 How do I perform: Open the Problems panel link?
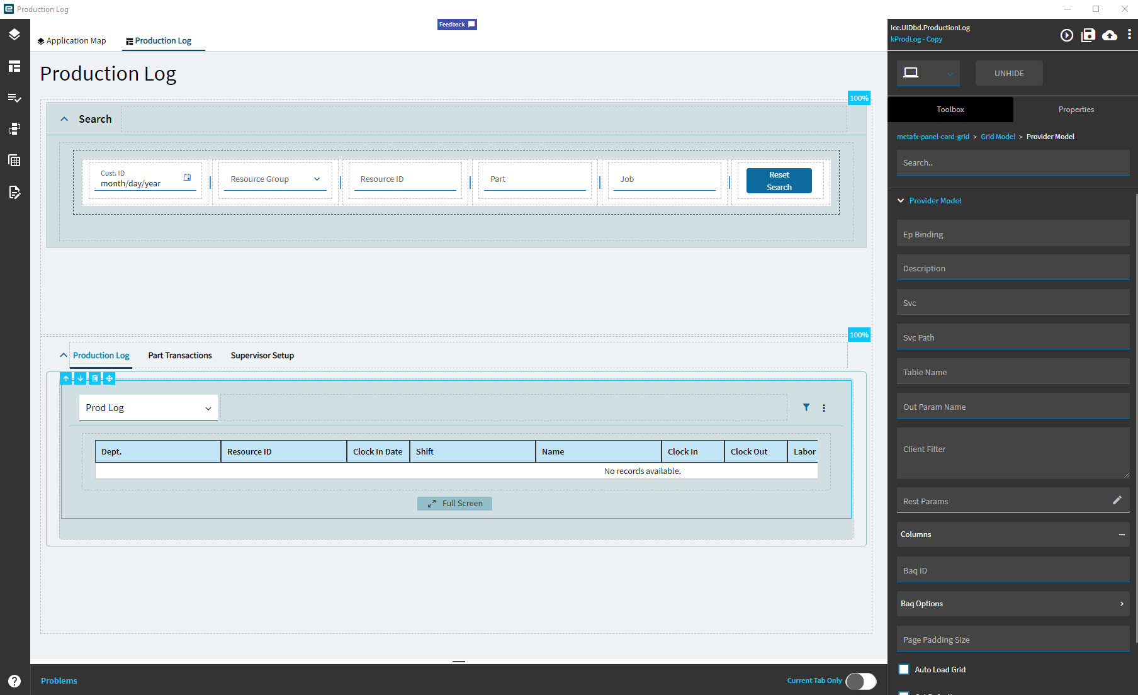(x=59, y=681)
